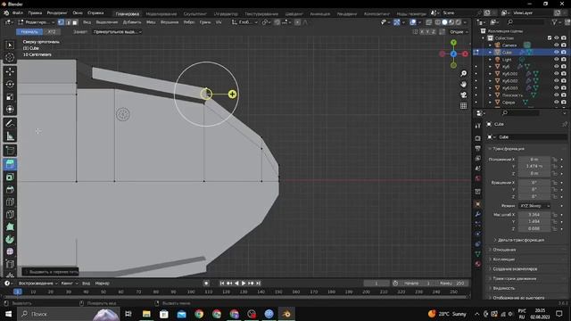Image resolution: width=571 pixels, height=321 pixels.
Task: Switch to Моделирование workspace tab
Action: pos(161,14)
